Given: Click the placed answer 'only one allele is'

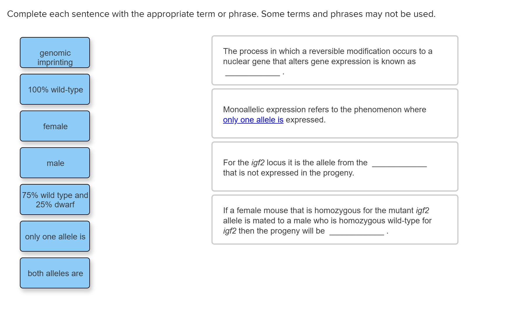Looking at the screenshot, I should 253,120.
